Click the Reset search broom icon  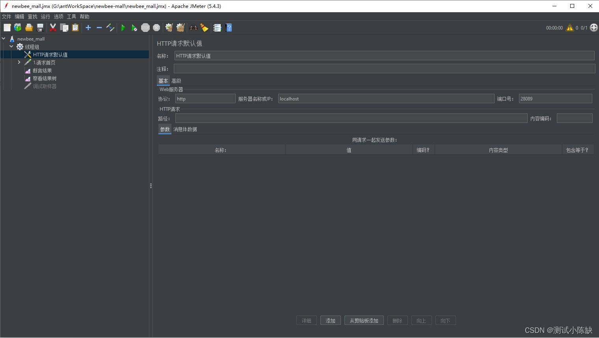[204, 28]
